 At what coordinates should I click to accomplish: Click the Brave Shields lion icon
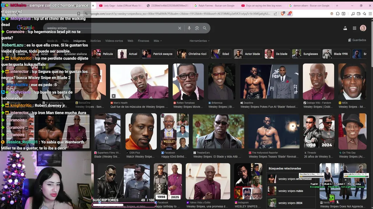(x=282, y=14)
